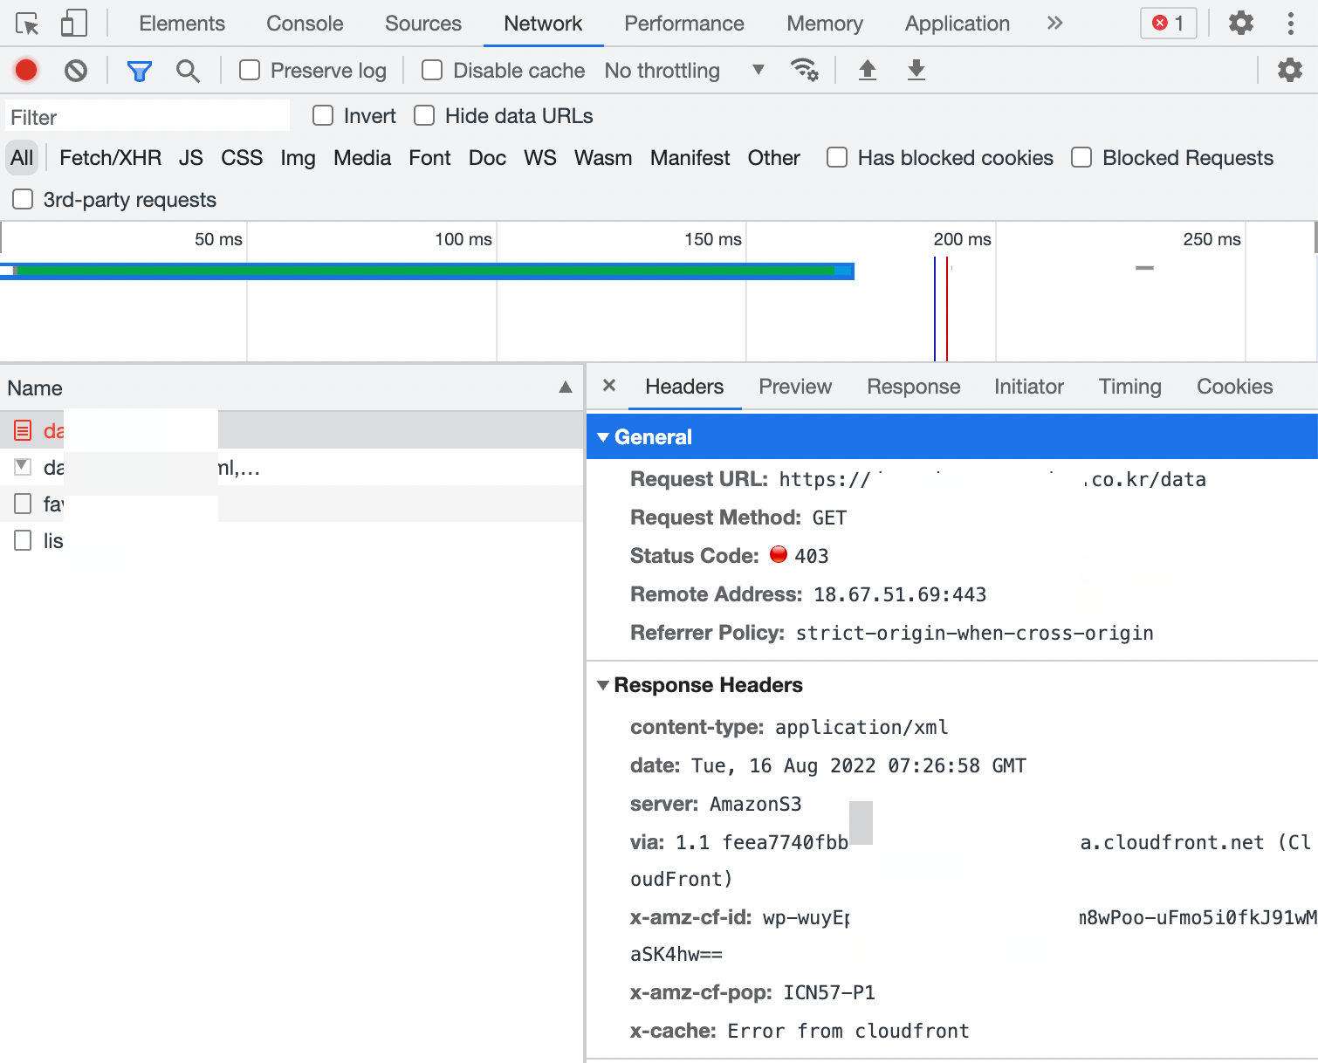Viewport: 1318px width, 1063px height.
Task: Switch to the Console tab
Action: (305, 24)
